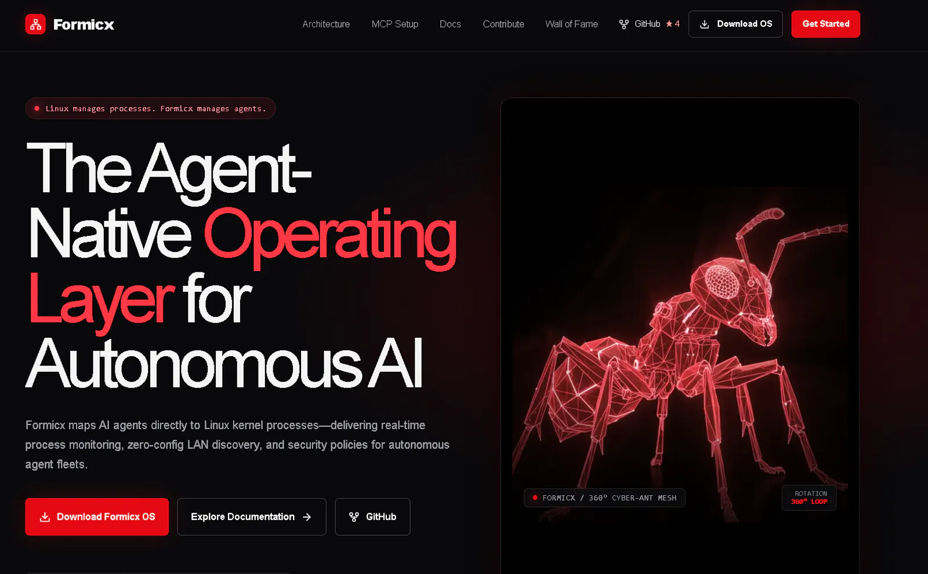Visit the Wall of Fame page
The width and height of the screenshot is (928, 574).
571,24
